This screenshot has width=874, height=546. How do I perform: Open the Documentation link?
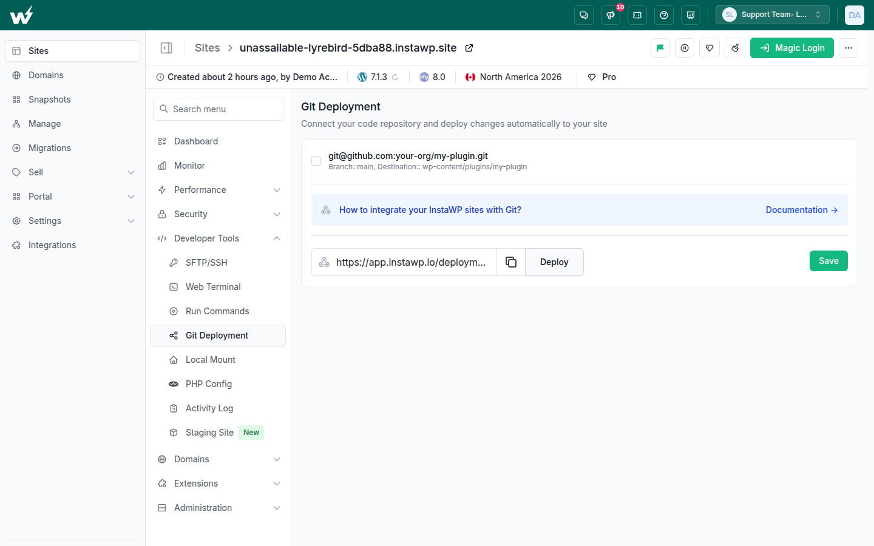click(802, 210)
